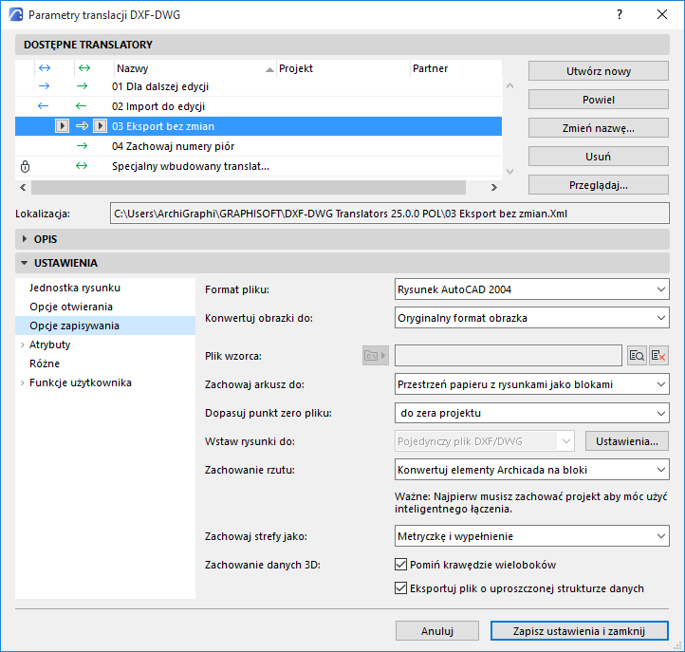Open the Format pliku dropdown
The width and height of the screenshot is (685, 652).
tap(531, 289)
